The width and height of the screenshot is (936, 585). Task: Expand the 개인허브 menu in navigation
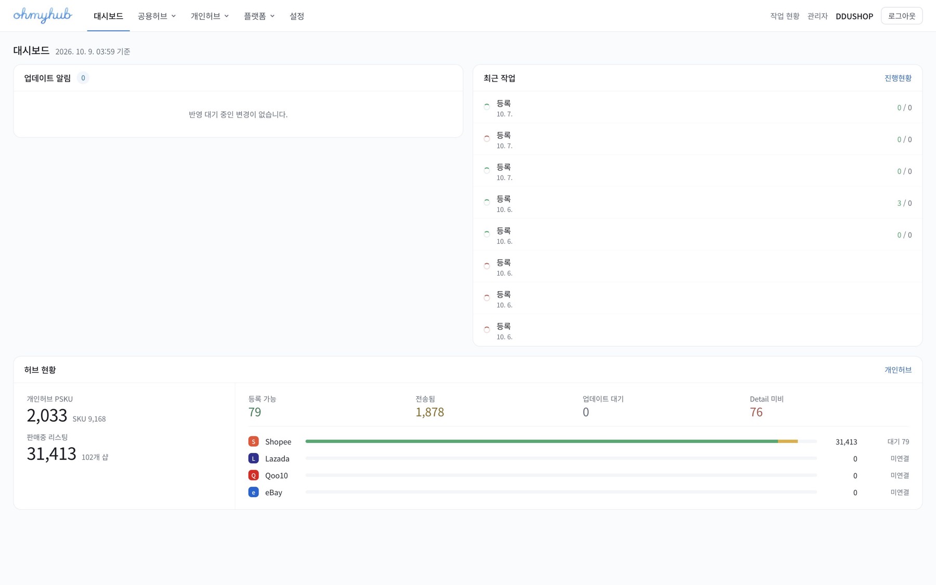[x=210, y=16]
